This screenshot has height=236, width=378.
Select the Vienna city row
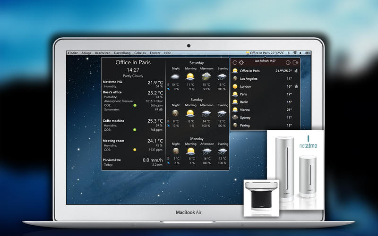point(265,110)
